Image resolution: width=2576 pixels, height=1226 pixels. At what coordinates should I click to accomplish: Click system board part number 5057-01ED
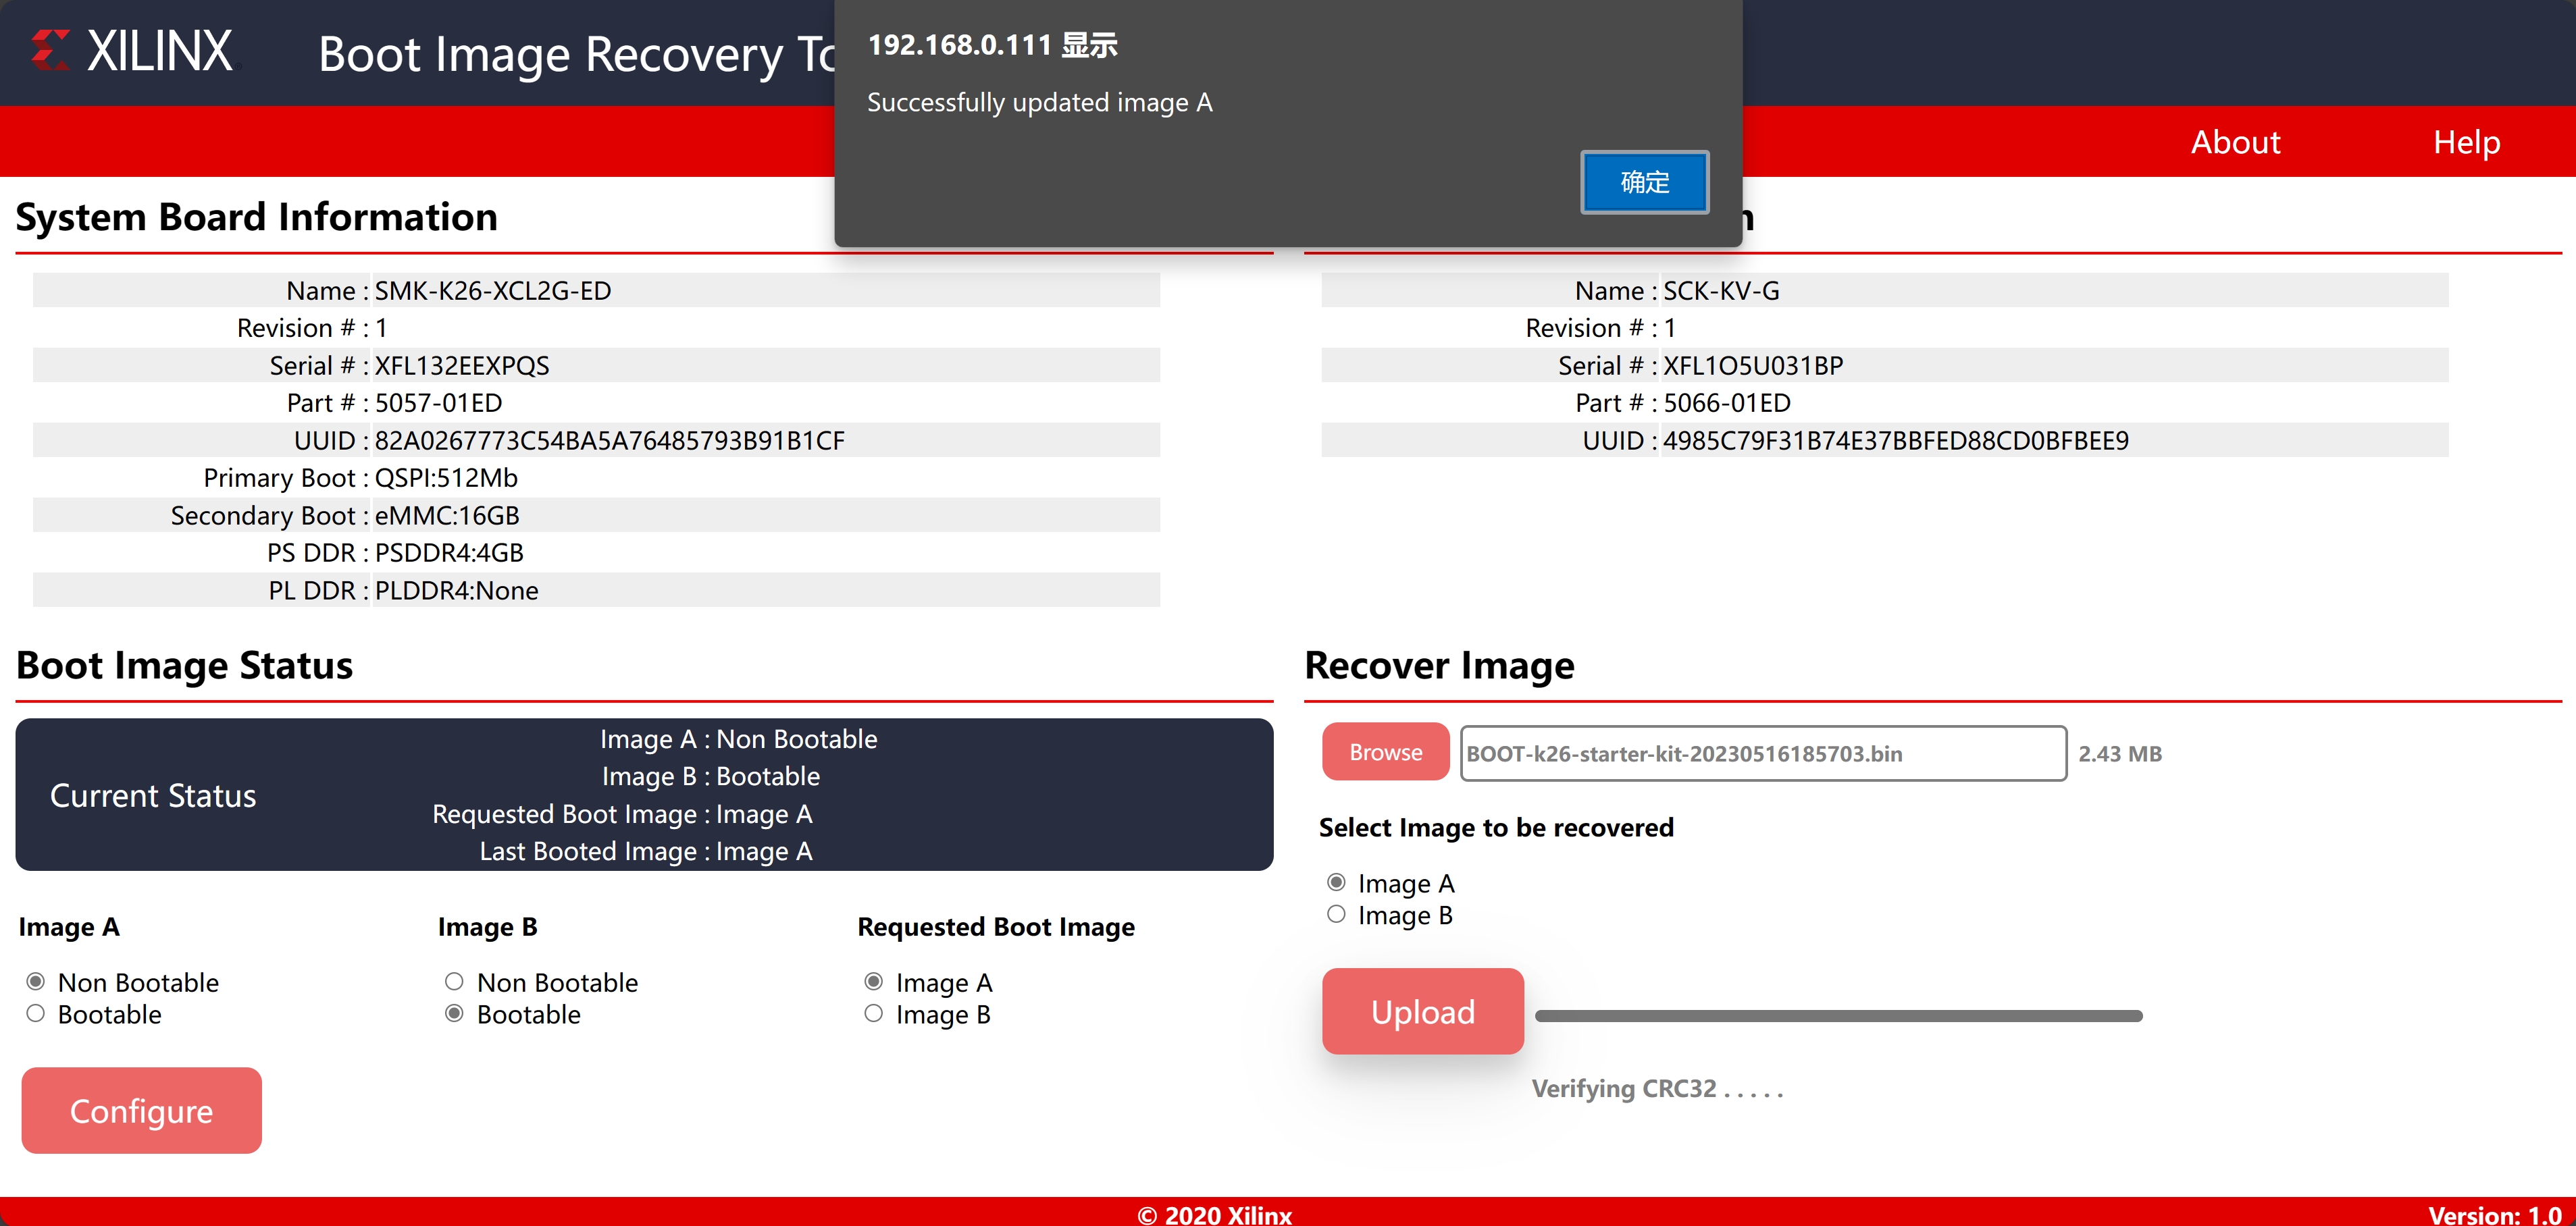439,402
